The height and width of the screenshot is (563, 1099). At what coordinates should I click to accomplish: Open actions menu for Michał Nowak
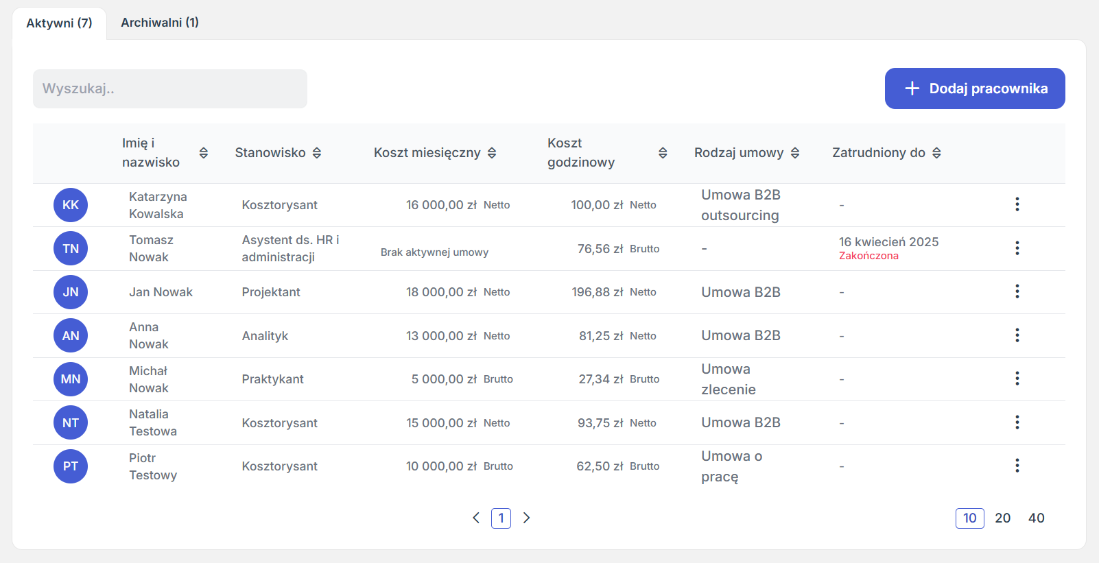coord(1017,379)
